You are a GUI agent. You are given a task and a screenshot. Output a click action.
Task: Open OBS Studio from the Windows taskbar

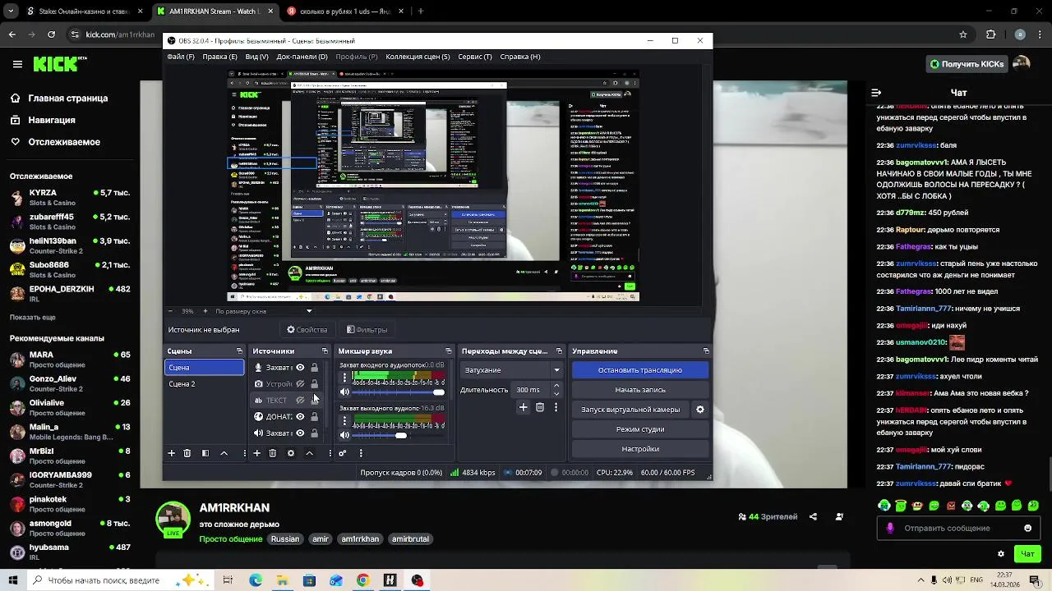(418, 580)
